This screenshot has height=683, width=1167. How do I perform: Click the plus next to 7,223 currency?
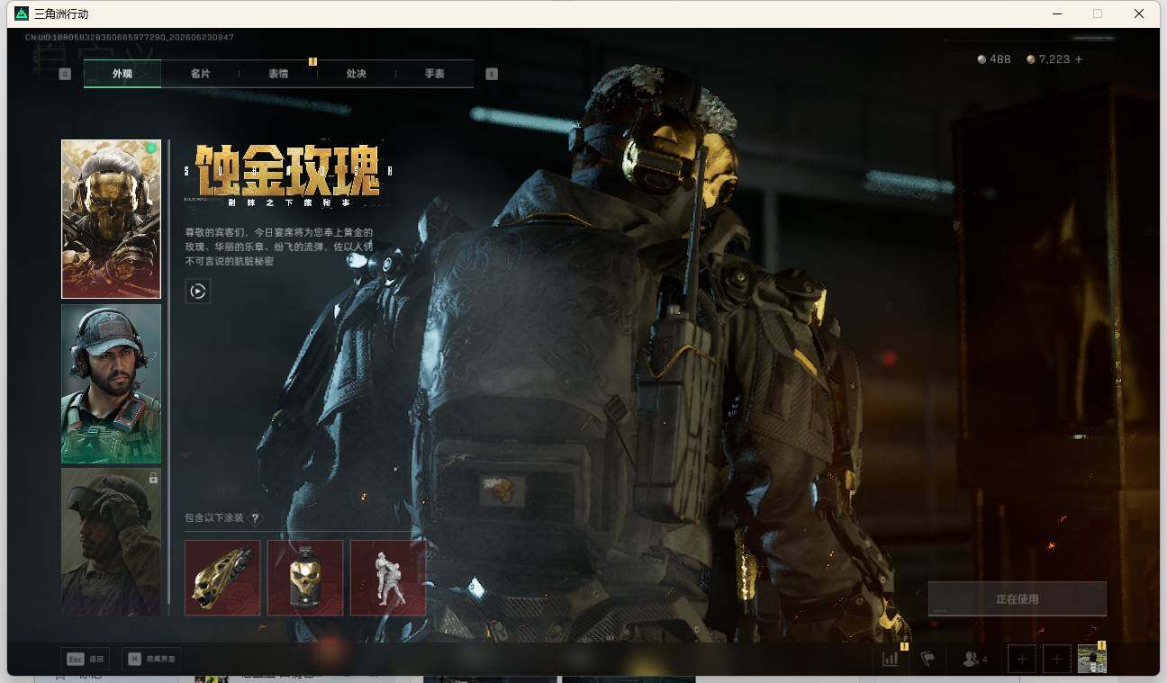click(1079, 59)
